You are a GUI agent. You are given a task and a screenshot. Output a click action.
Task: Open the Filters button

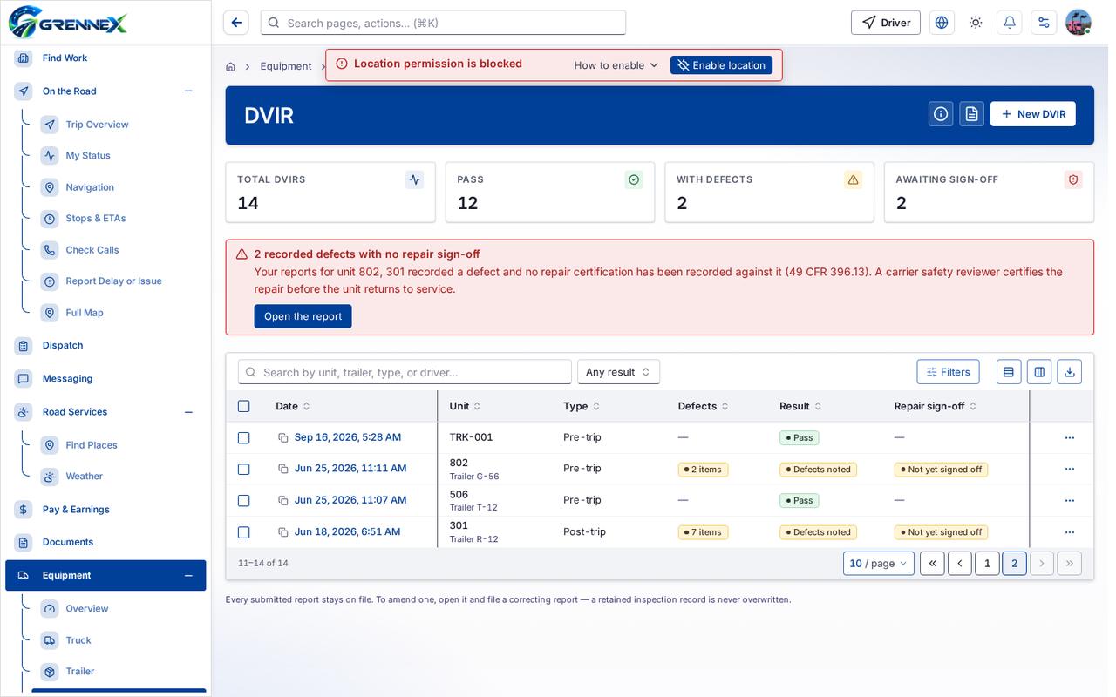[x=948, y=372]
